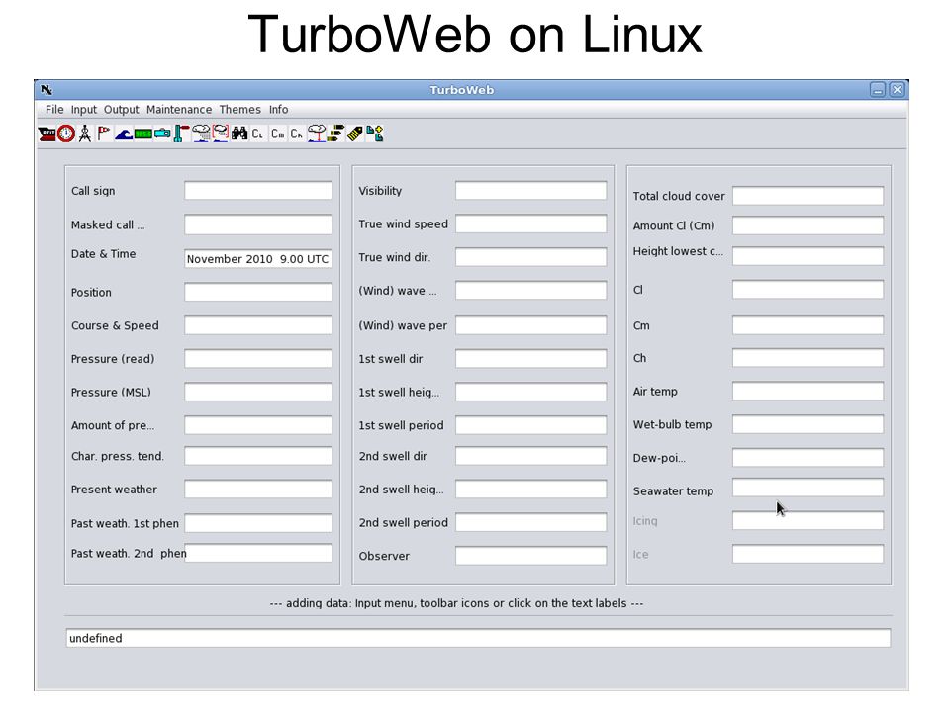This screenshot has height=712, width=950.
Task: Click the raining cloud present weather icon
Action: [x=201, y=133]
